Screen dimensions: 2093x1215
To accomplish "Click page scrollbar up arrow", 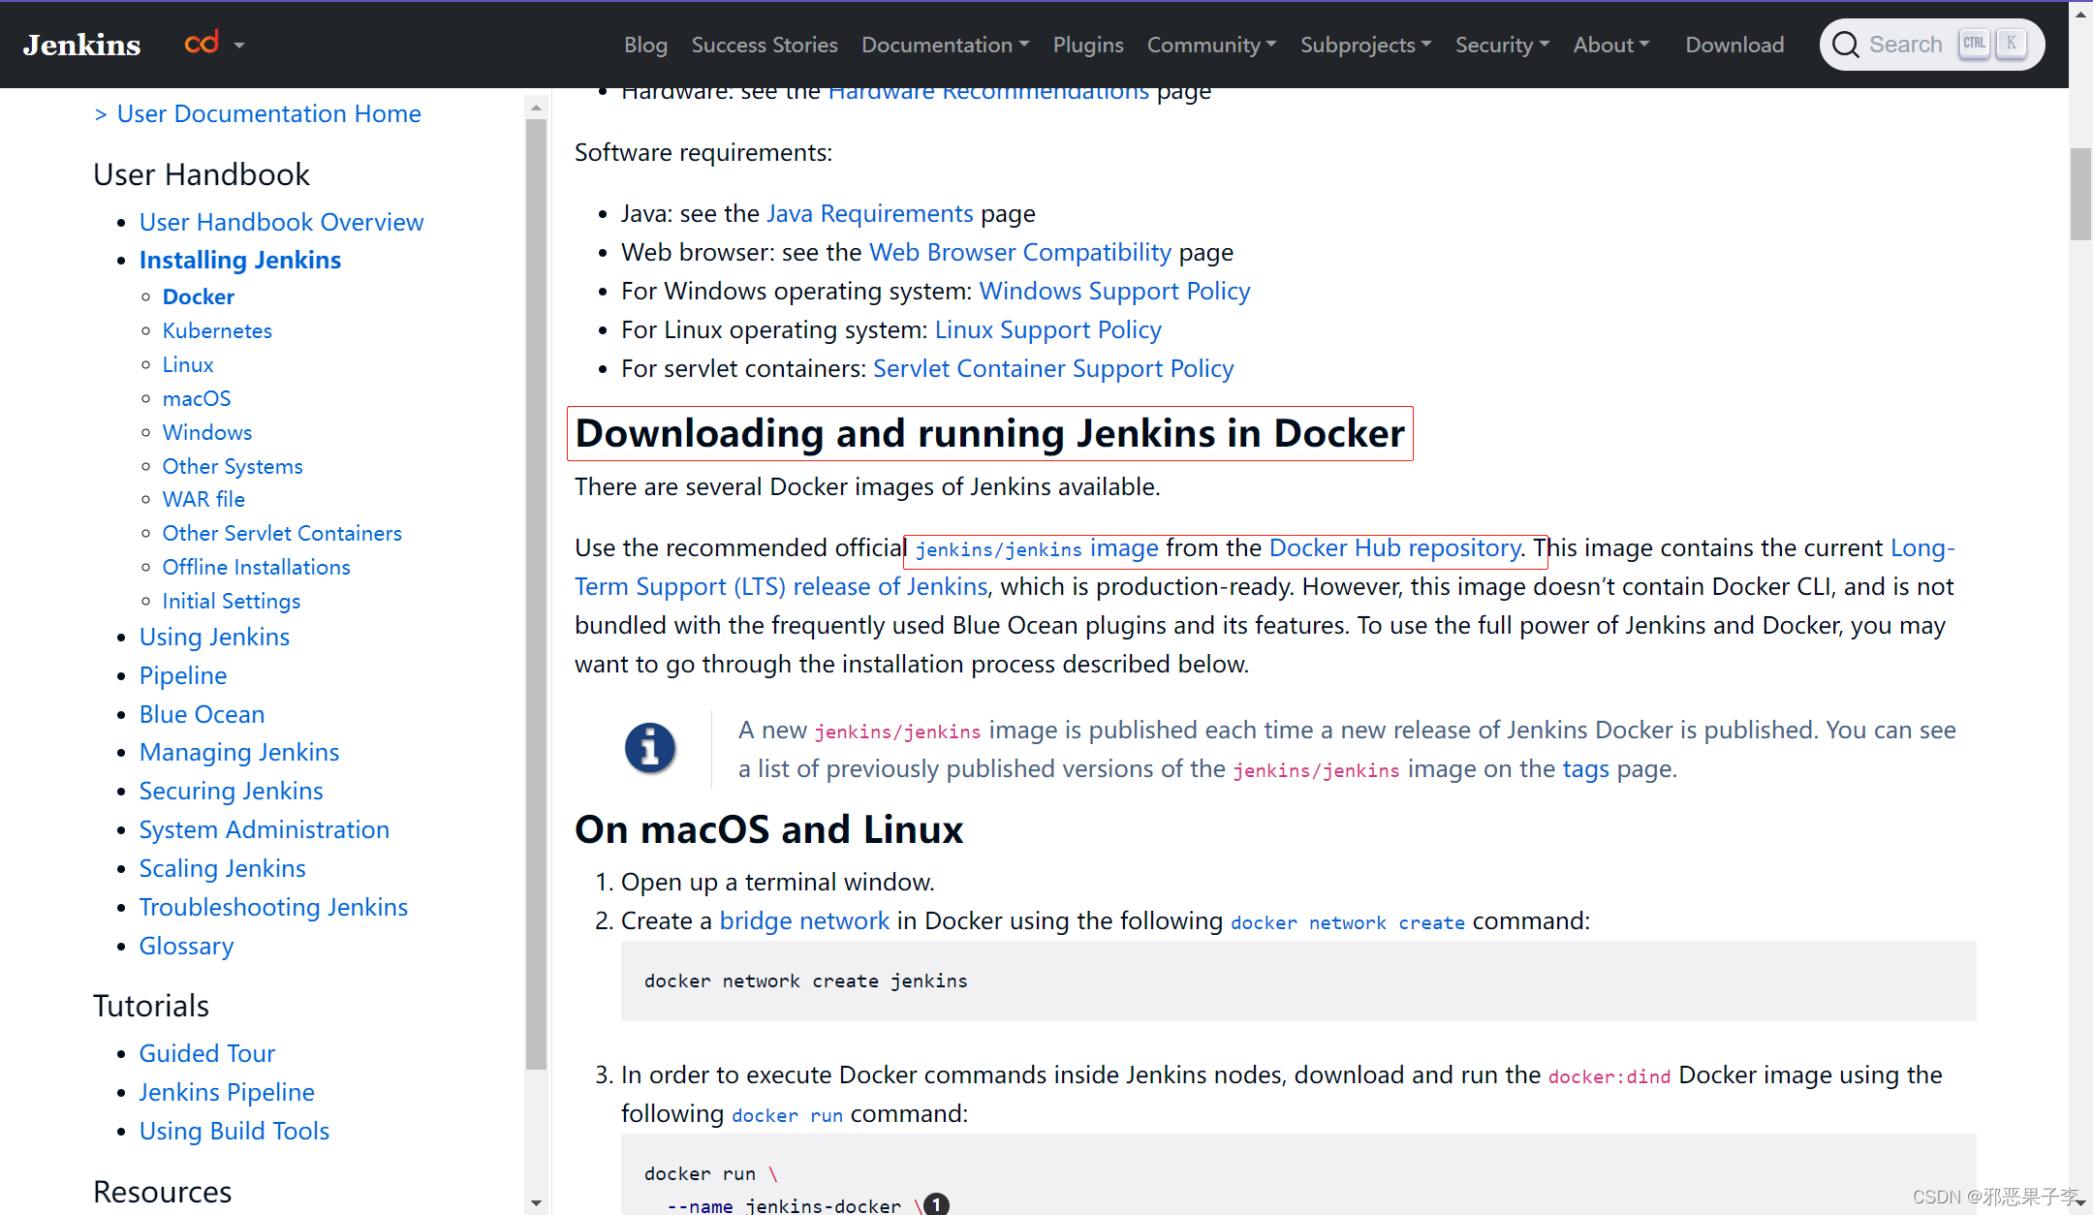I will pyautogui.click(x=2080, y=15).
